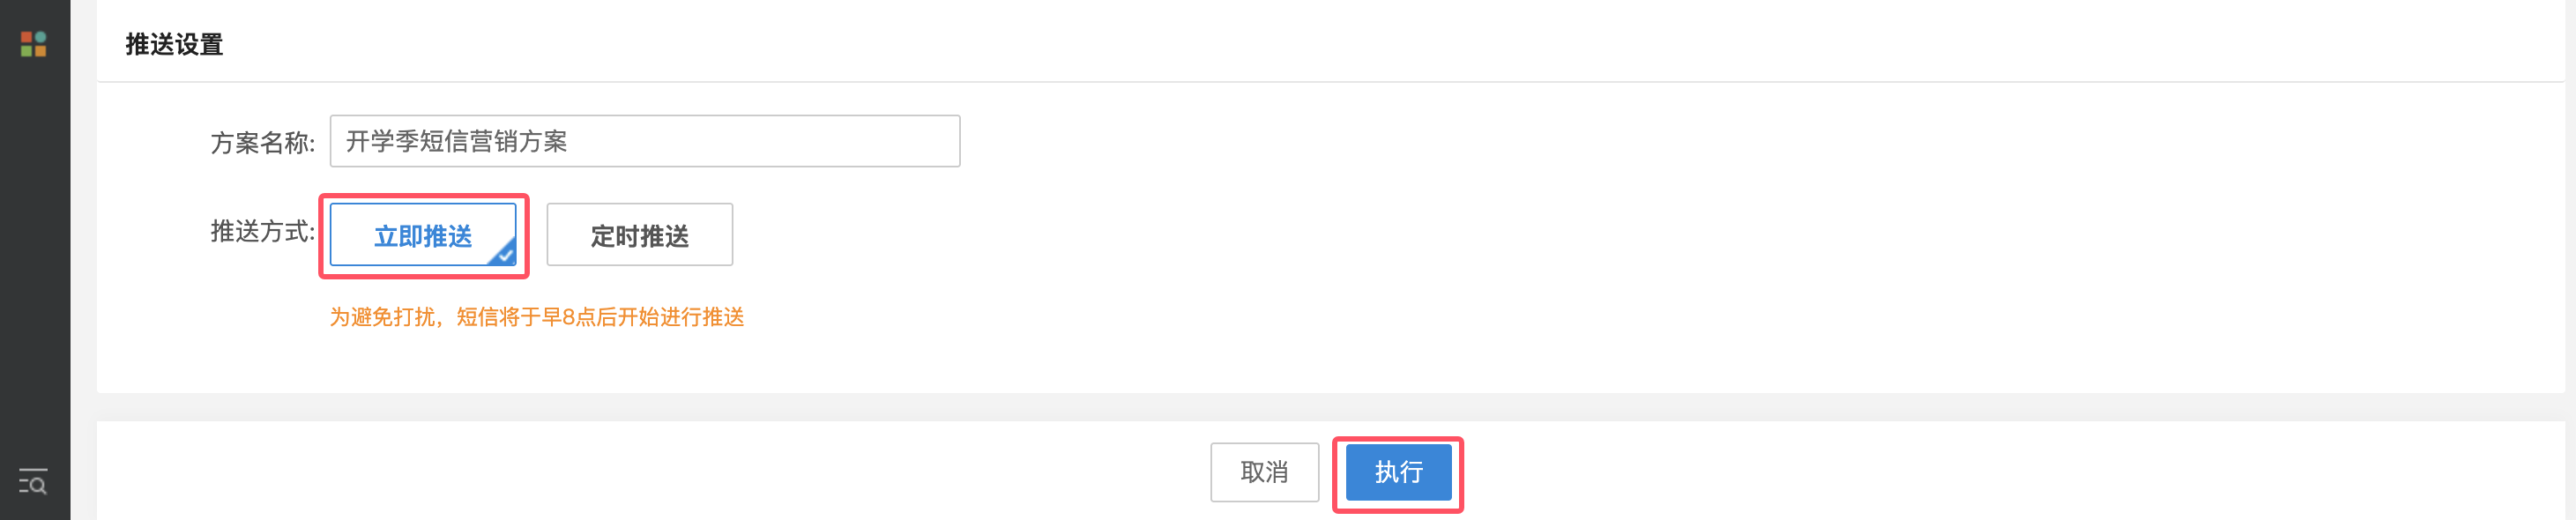2576x520 pixels.
Task: Click the blue 执行 button
Action: coord(1398,472)
